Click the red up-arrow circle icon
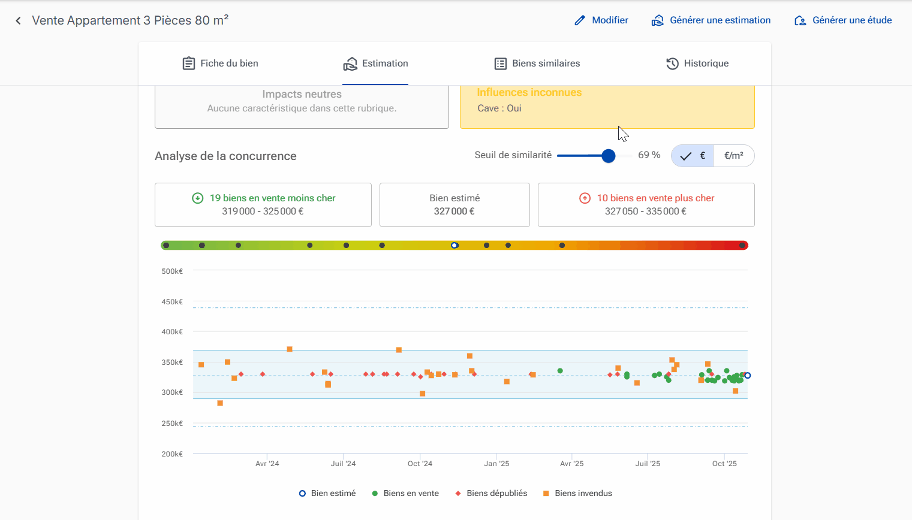Viewport: 912px width, 520px height. tap(585, 198)
